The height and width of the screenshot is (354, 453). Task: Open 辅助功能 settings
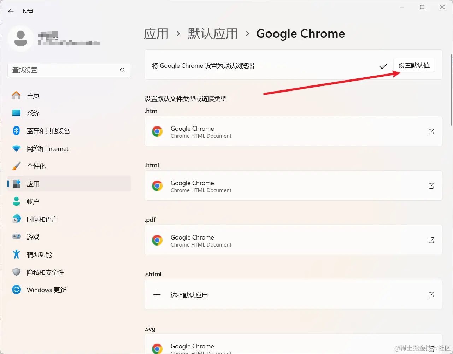coord(69,254)
